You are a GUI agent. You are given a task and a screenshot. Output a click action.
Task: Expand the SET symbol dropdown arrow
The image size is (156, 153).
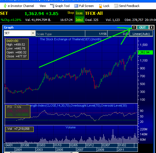(x=33, y=33)
